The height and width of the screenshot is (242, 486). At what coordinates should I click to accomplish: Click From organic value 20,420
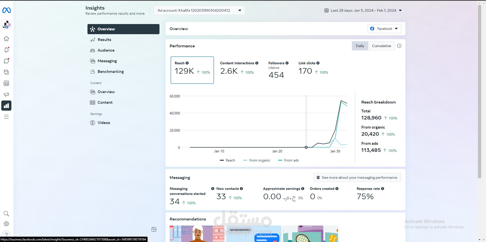click(x=370, y=134)
